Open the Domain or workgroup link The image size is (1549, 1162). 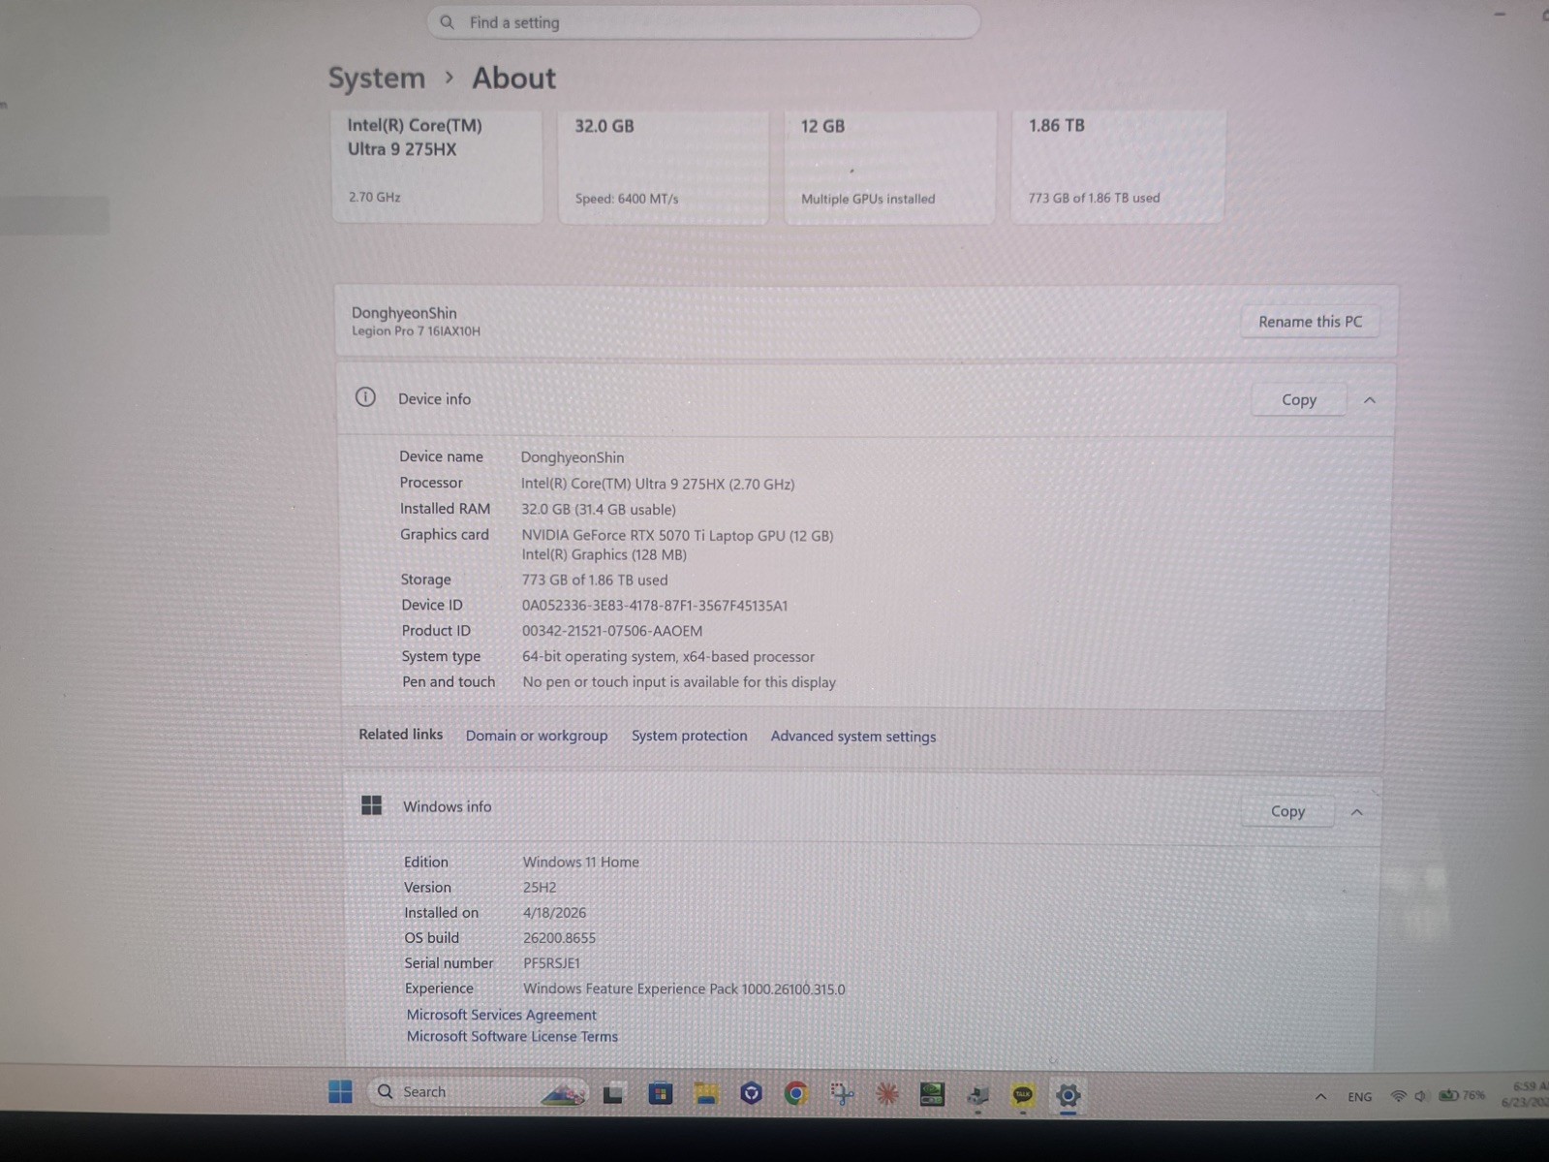click(537, 736)
